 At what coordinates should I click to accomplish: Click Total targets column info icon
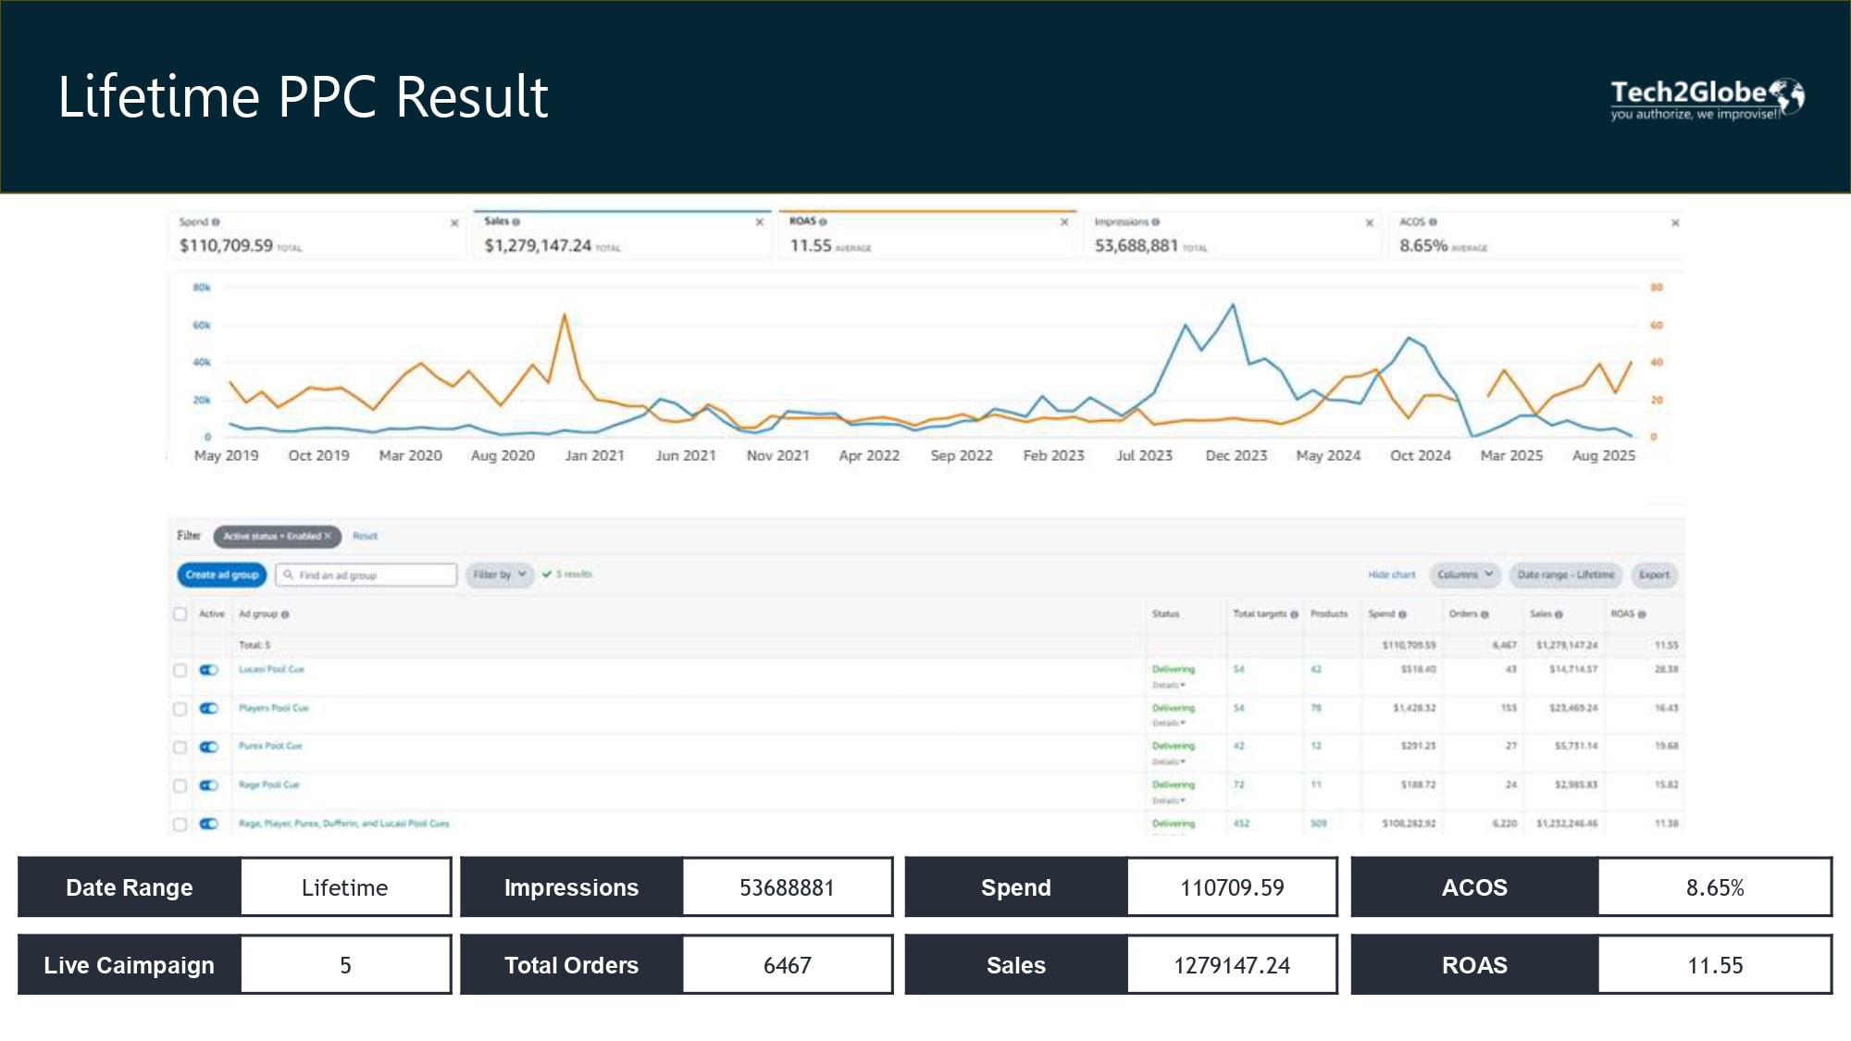[1294, 614]
